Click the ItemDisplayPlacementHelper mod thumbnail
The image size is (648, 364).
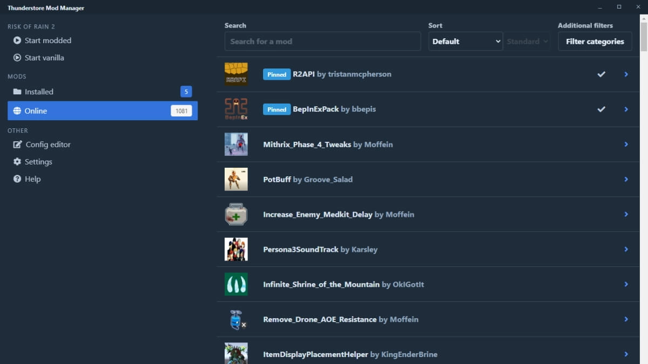(236, 353)
